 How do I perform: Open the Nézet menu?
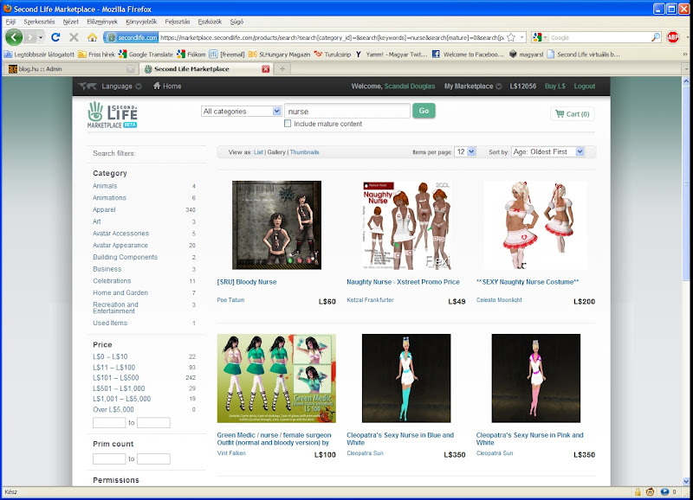pyautogui.click(x=71, y=21)
